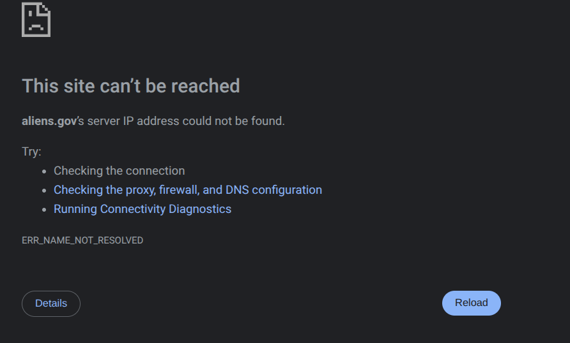Click the word "DNS" in the configuration link
This screenshot has width=570, height=343.
237,190
